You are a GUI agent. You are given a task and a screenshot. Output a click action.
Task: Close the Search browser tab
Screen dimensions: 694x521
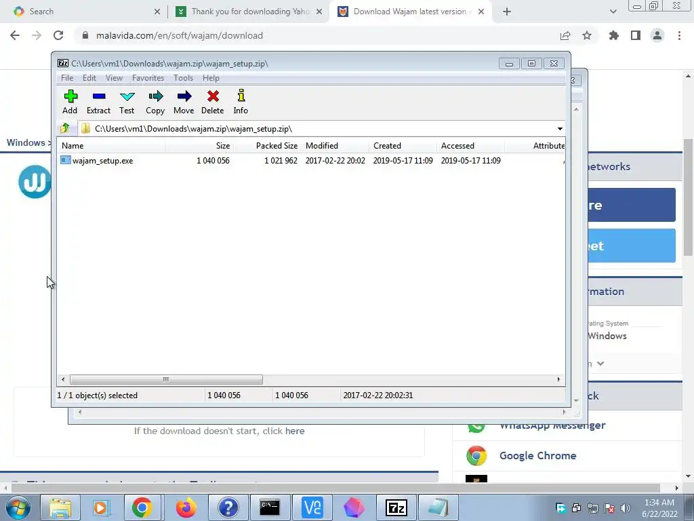(x=157, y=12)
